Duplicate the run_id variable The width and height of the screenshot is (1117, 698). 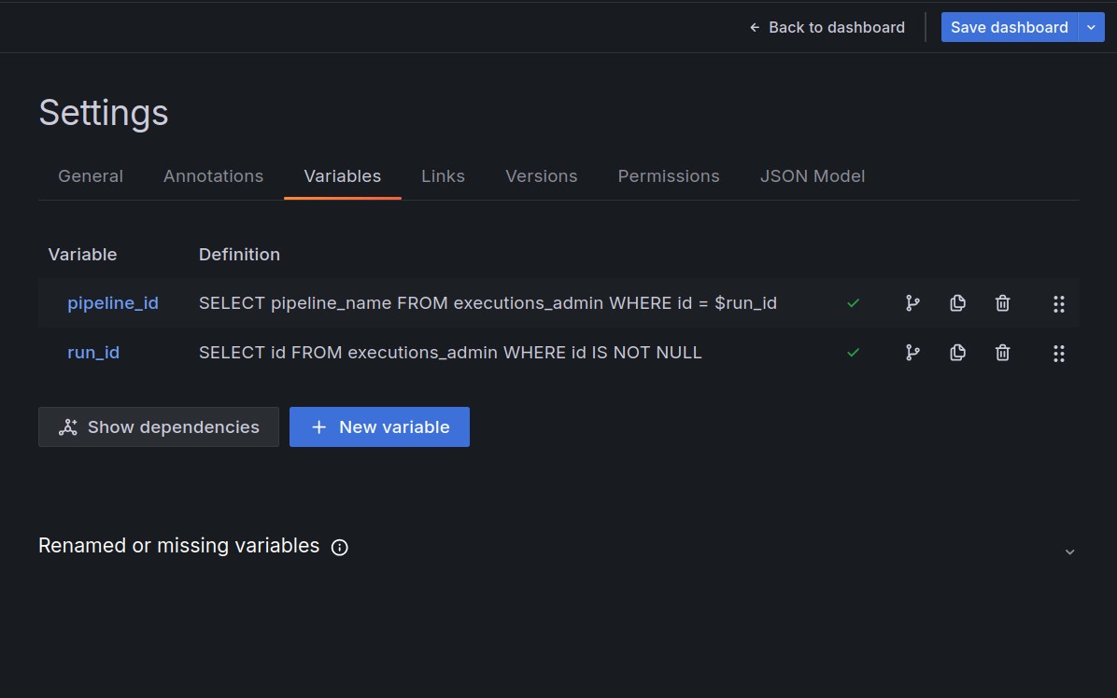pos(957,352)
